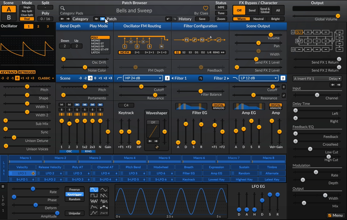Screen dimensions: 347x220
Task: Open the Filter 2 type dropdown LP 12 dB
Action: (258, 78)
